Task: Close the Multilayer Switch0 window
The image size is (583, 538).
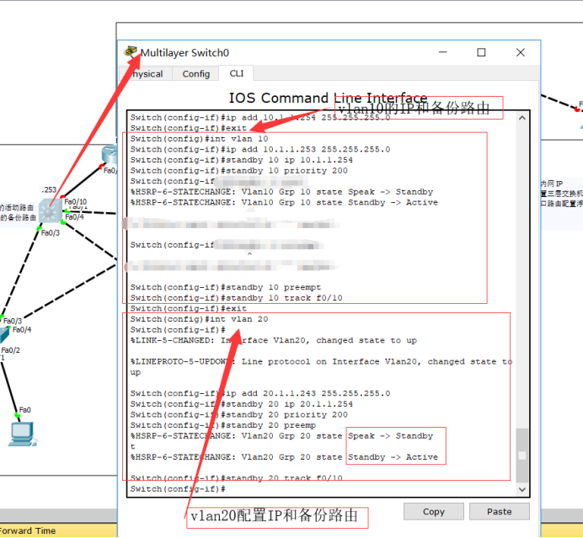Action: [520, 52]
